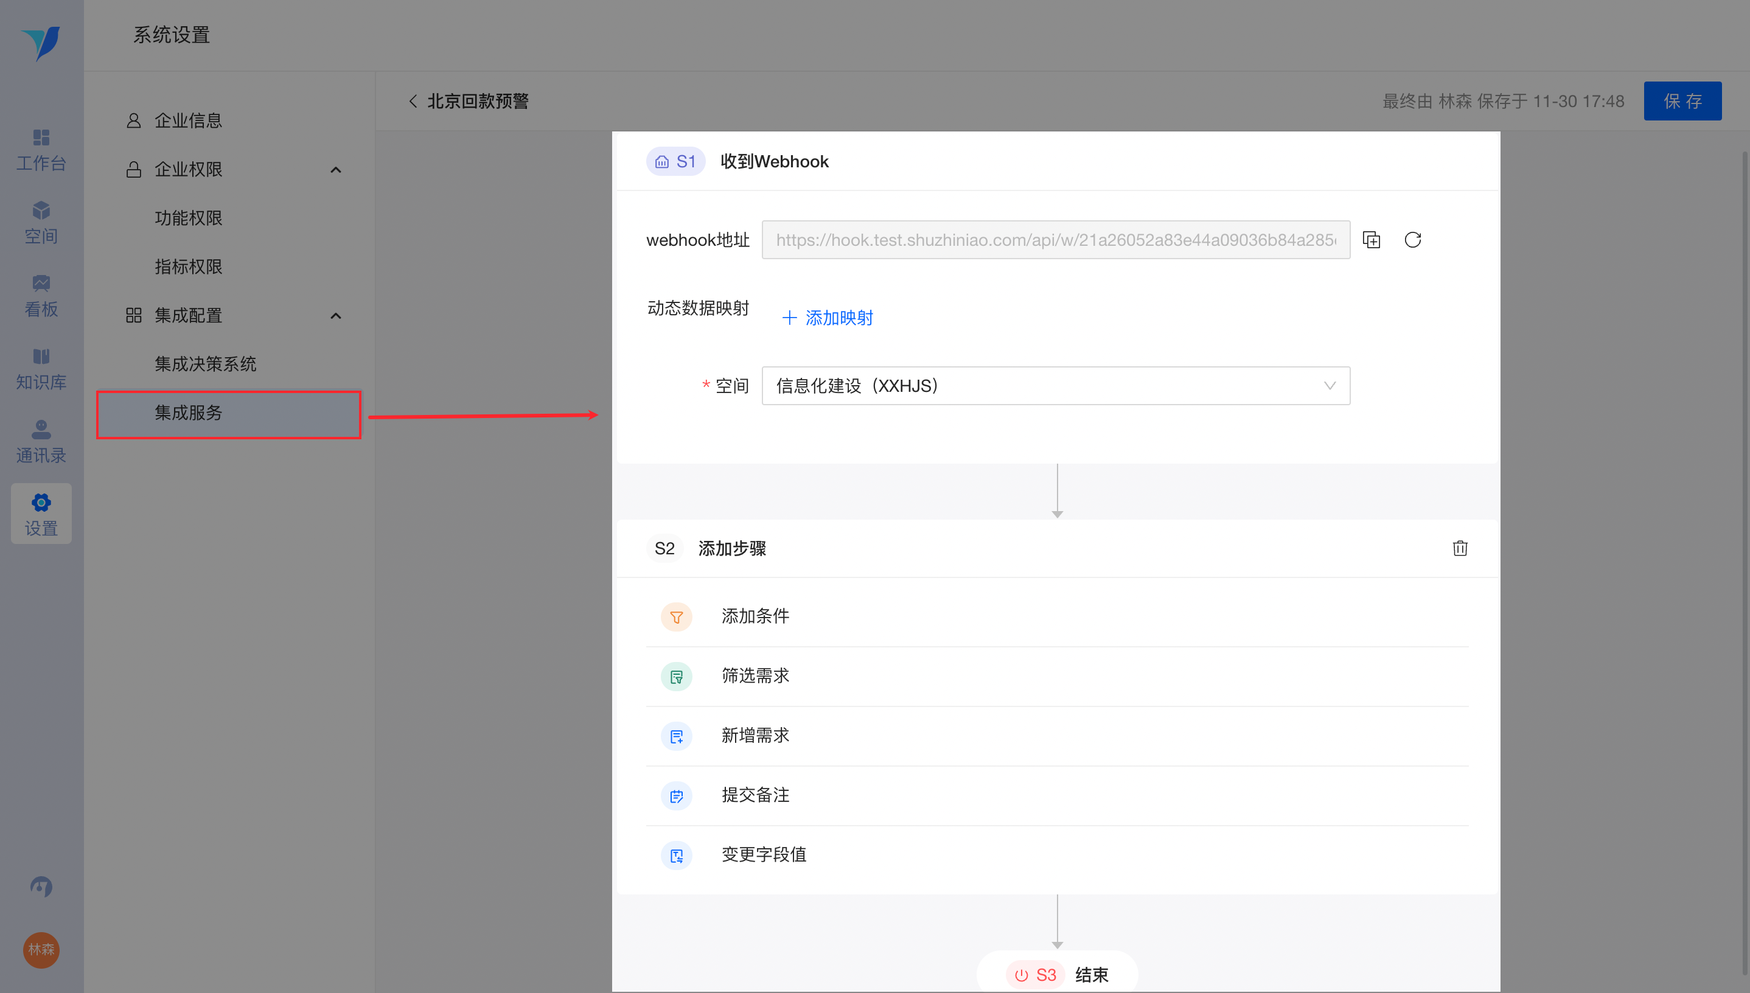Collapse the 企业权限 menu group
The image size is (1750, 993).
tap(335, 170)
